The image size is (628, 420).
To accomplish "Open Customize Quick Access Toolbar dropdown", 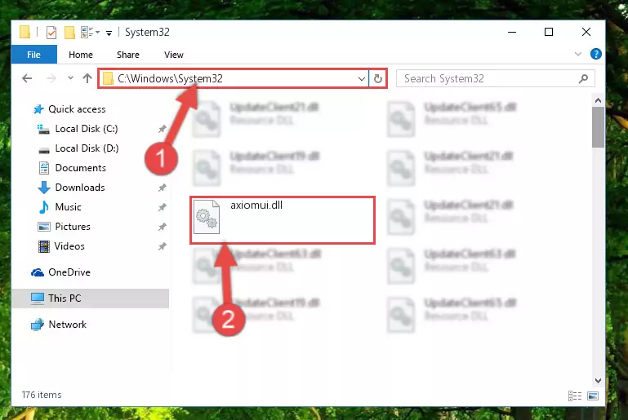I will point(109,33).
